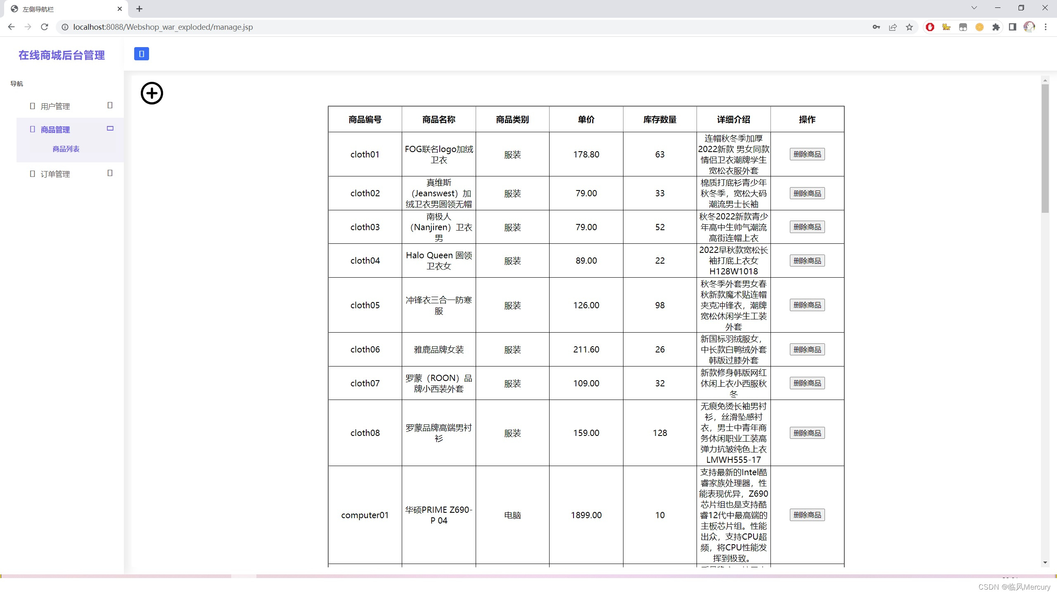Reload the page with the refresh icon
Screen dimensions: 1057x595
45,27
